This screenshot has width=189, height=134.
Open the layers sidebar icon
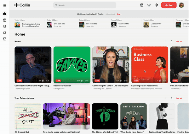tap(5, 26)
